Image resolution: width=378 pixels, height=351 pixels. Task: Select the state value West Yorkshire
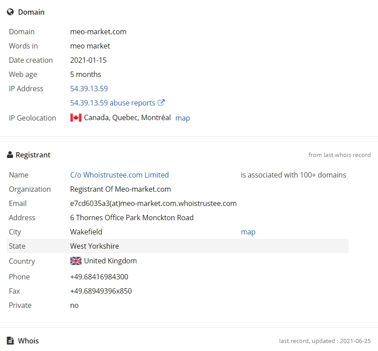(x=94, y=246)
